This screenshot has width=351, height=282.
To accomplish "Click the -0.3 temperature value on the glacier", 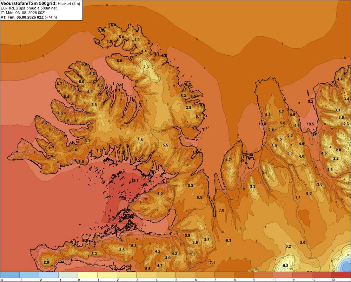I will (285, 266).
